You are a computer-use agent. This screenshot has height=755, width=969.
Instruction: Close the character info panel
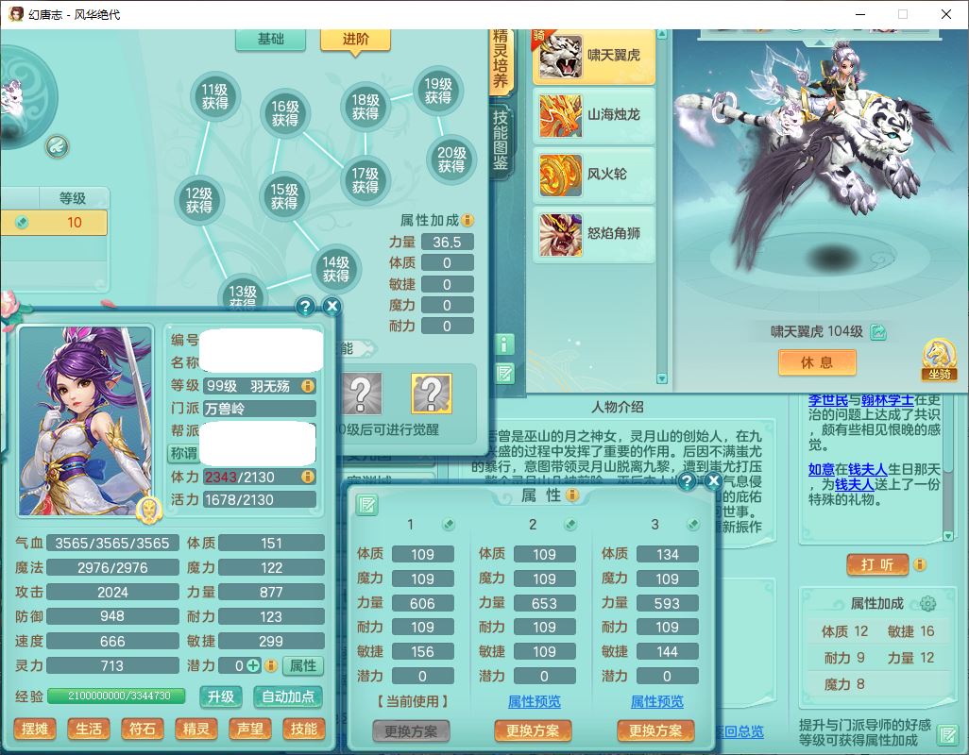pos(331,307)
